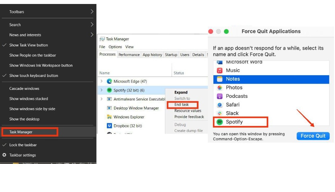Screen dimensions: 335x192
Task: Switch to the Users tab
Action: (x=185, y=55)
